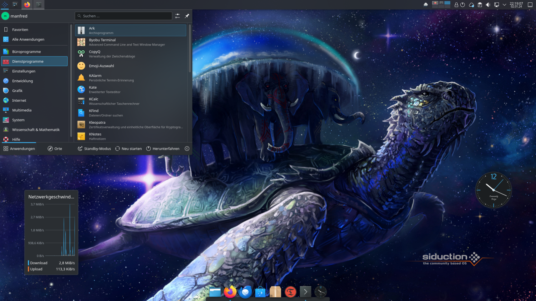Screen dimensions: 536x301
Task: Open the Discover software store dock icon
Action: click(x=260, y=292)
